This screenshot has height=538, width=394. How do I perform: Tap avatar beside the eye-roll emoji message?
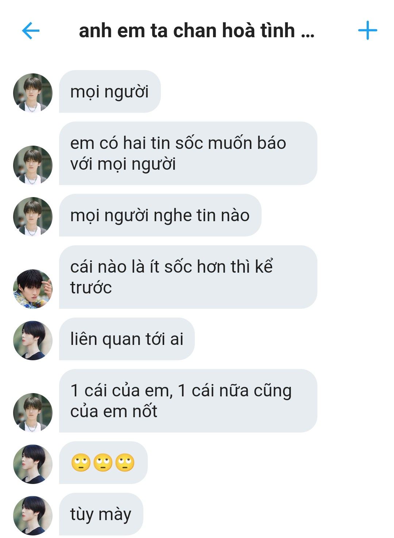[33, 464]
